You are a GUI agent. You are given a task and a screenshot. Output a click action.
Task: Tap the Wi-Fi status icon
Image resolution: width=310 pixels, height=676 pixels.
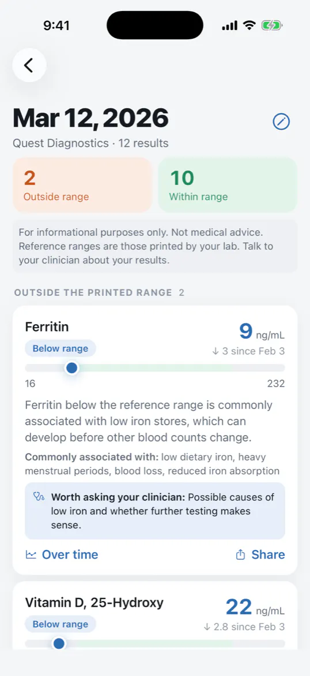pos(249,25)
